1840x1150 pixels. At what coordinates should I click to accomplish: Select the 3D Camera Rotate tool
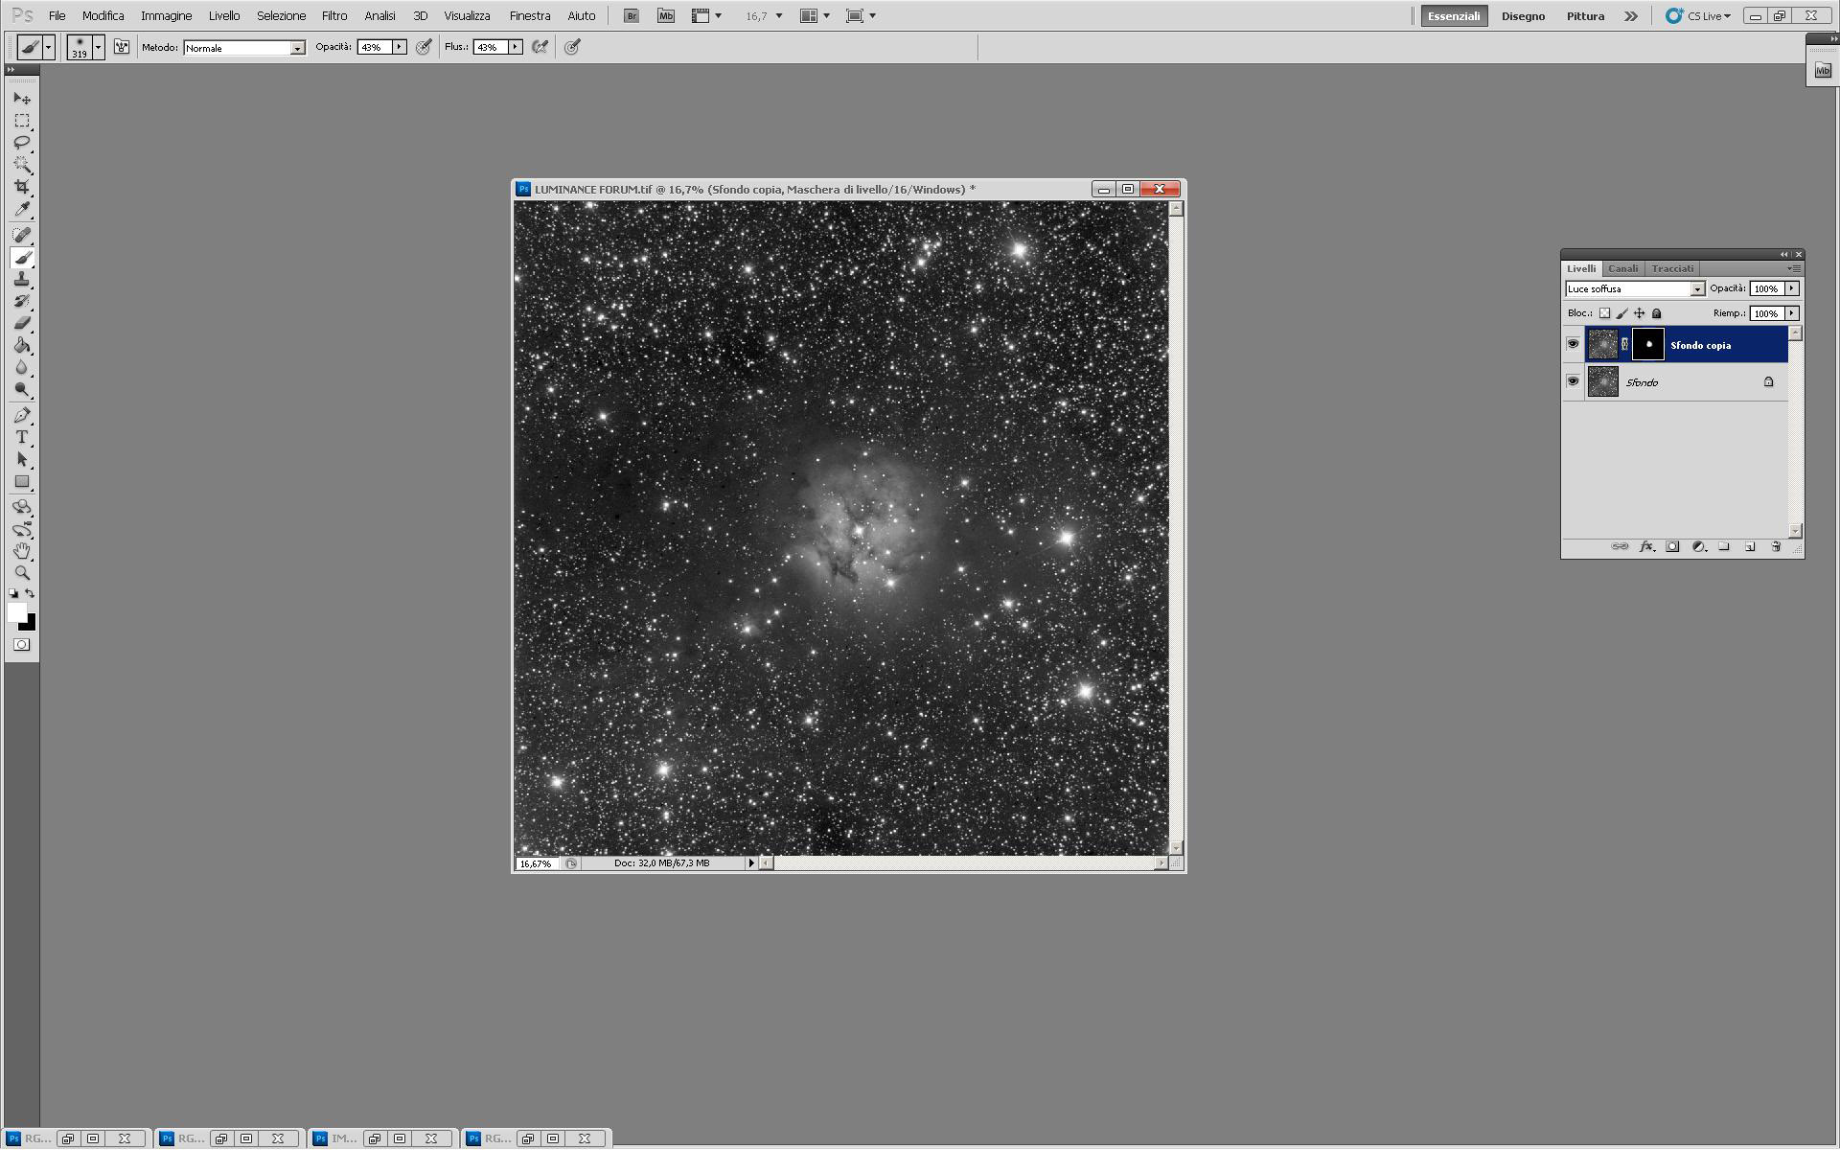coord(22,529)
